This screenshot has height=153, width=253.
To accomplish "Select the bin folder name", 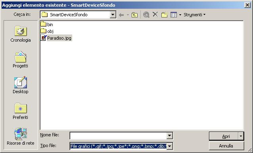I will [50, 25].
